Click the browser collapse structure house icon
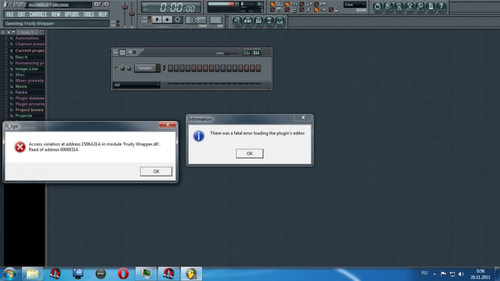This screenshot has width=500, height=281. tap(8, 32)
